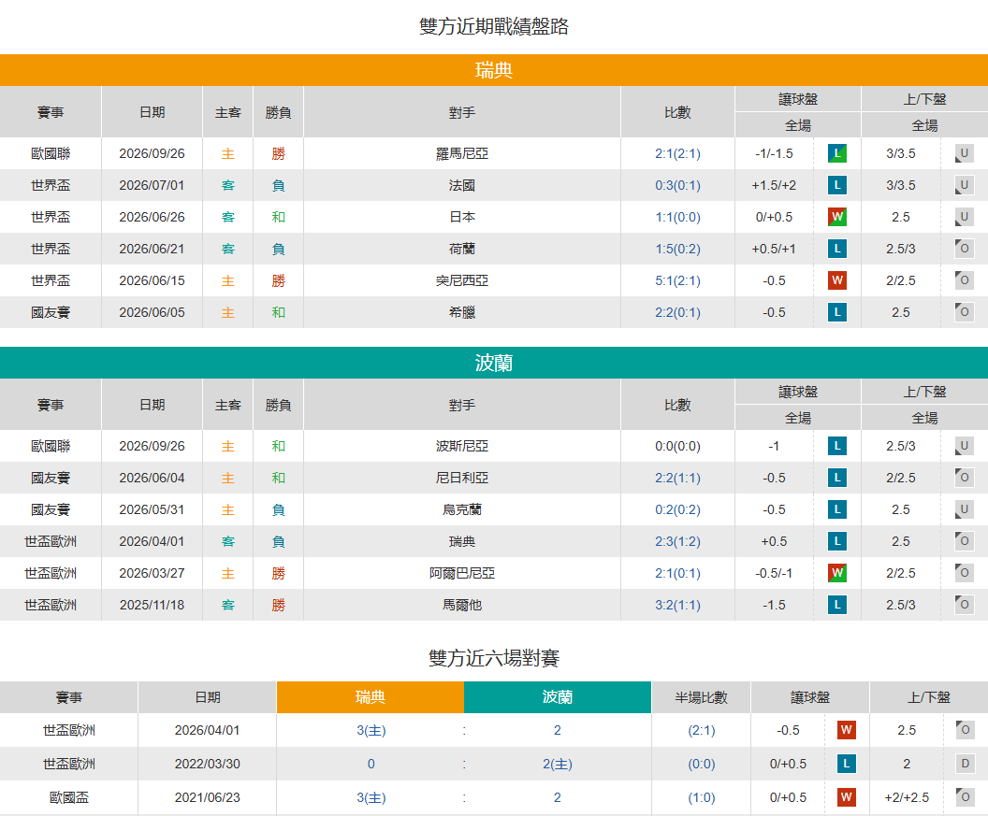Screen dimensions: 988x816
Task: Click the W handicap badge in 日本 row
Action: (x=836, y=217)
